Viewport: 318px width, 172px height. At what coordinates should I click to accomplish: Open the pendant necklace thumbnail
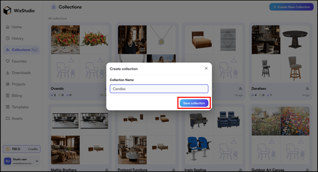(x=161, y=39)
